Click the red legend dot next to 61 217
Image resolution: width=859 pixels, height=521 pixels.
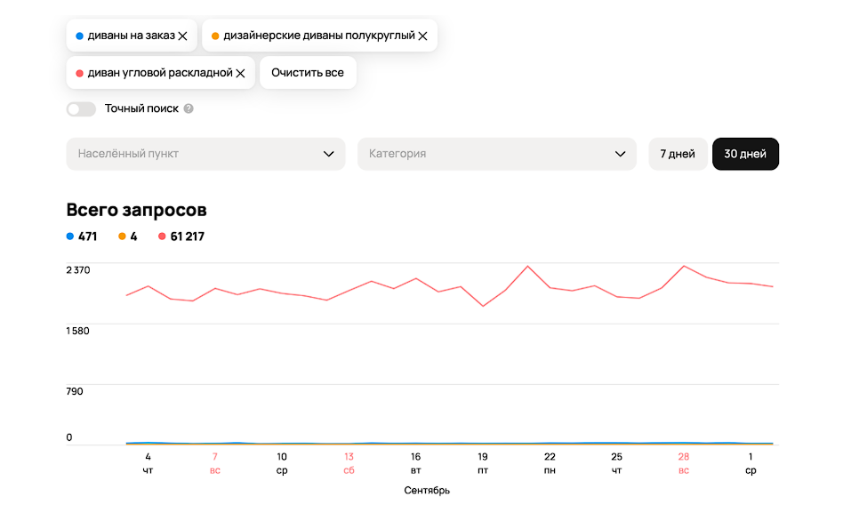162,236
